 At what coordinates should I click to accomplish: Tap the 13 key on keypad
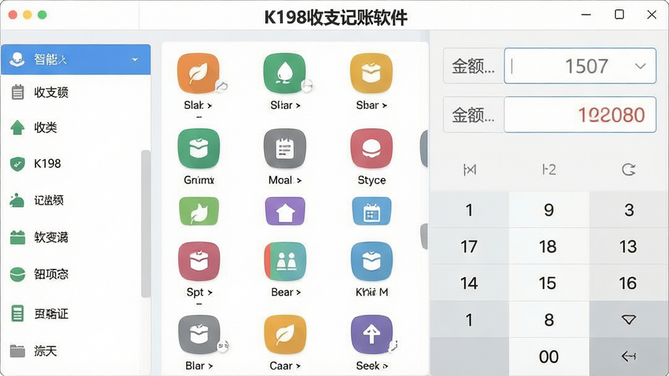click(629, 246)
